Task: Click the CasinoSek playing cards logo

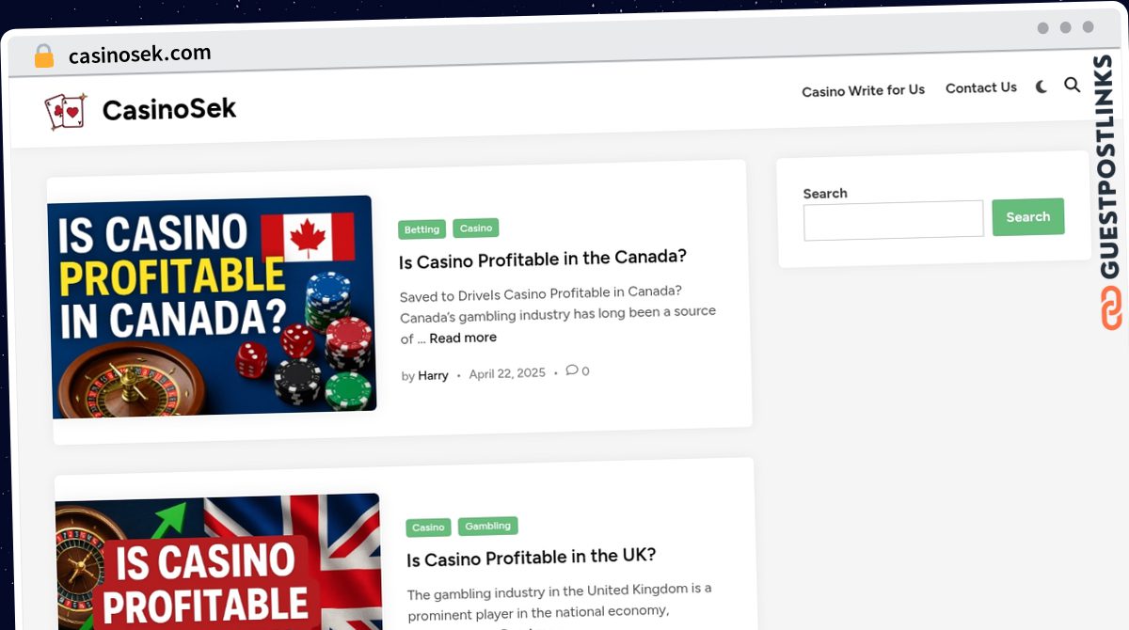Action: 66,111
